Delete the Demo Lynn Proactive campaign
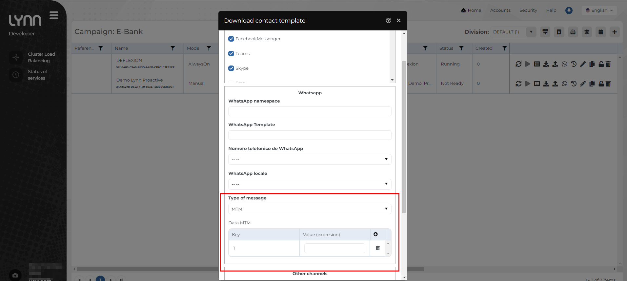The height and width of the screenshot is (281, 627). click(608, 84)
